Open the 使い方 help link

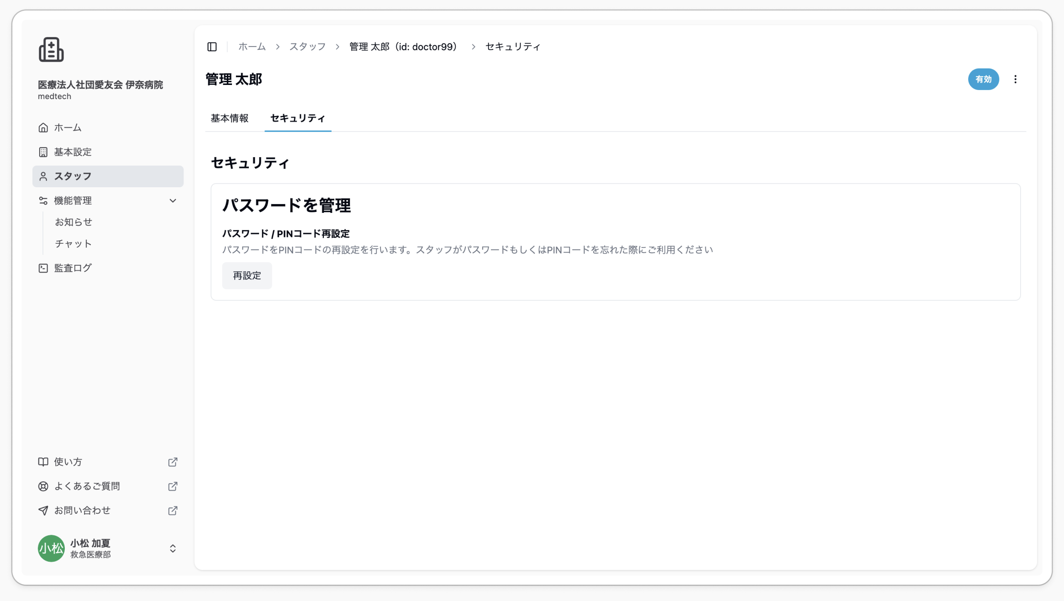click(x=108, y=462)
